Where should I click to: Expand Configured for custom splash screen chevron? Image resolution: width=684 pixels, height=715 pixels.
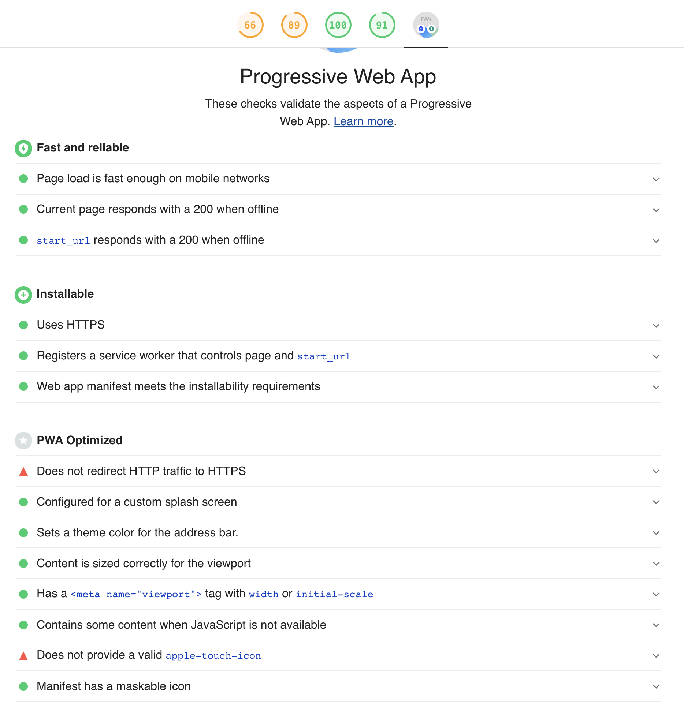click(x=656, y=502)
